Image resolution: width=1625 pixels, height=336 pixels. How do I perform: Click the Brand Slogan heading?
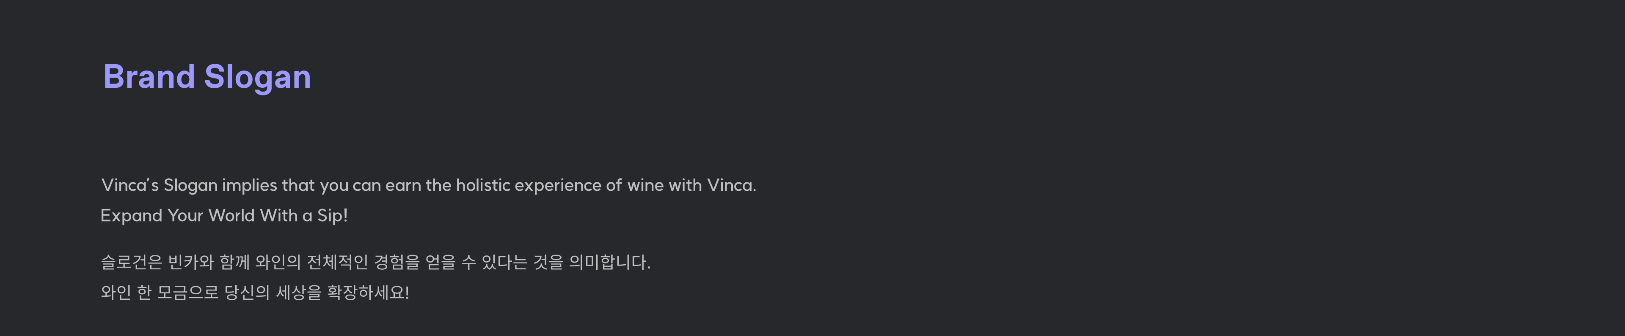tap(207, 77)
